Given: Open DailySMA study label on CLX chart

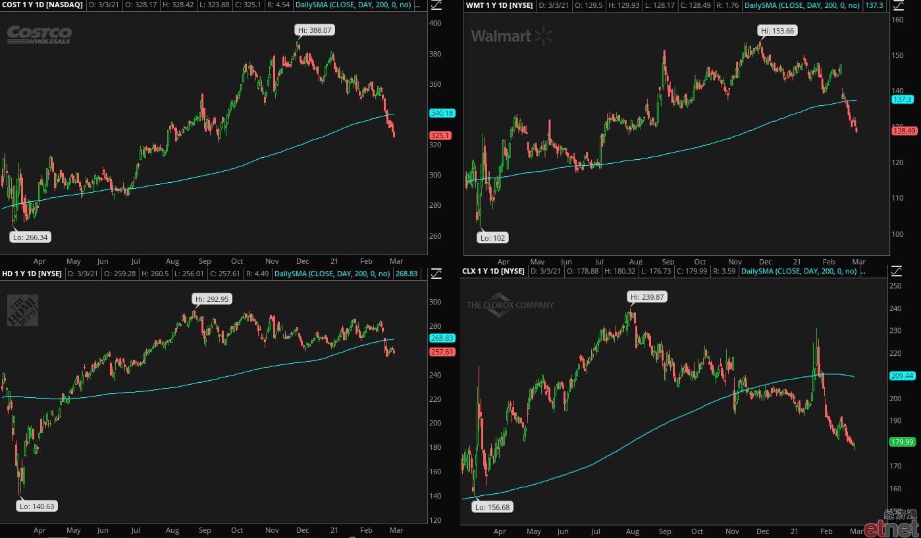Looking at the screenshot, I should point(799,271).
